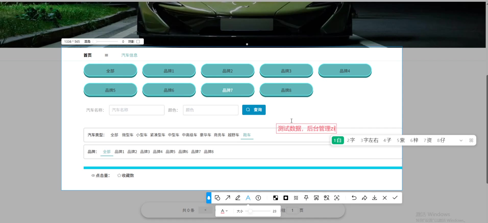Select the arrow drawing tool
The height and width of the screenshot is (223, 488).
pyautogui.click(x=228, y=198)
